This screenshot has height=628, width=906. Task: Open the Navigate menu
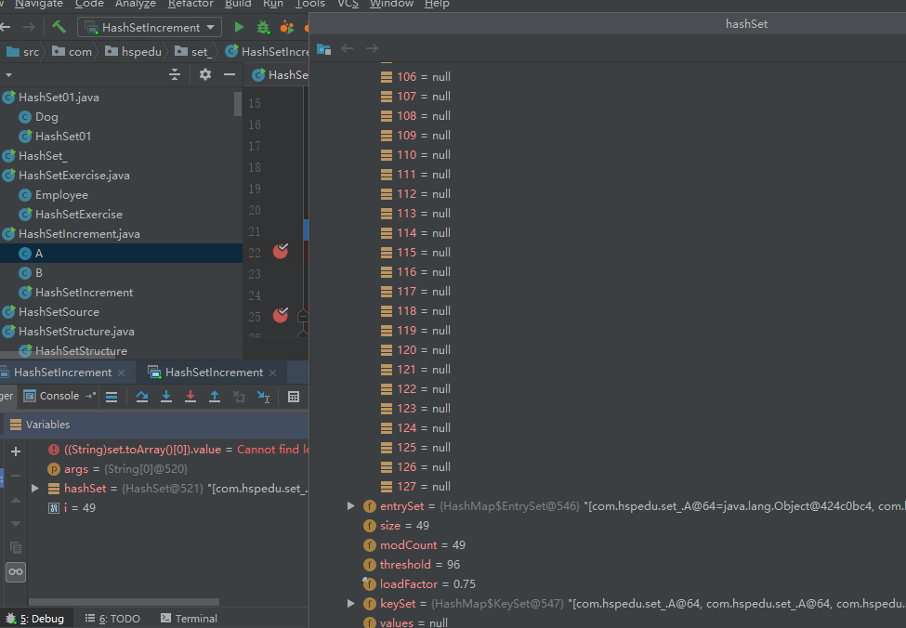tap(39, 4)
